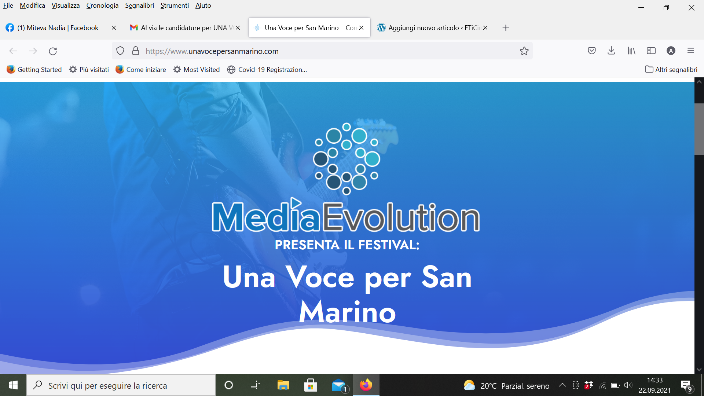
Task: Open the Segnalibri menu
Action: point(139,5)
